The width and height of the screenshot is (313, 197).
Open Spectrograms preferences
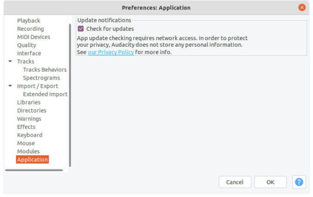click(41, 78)
